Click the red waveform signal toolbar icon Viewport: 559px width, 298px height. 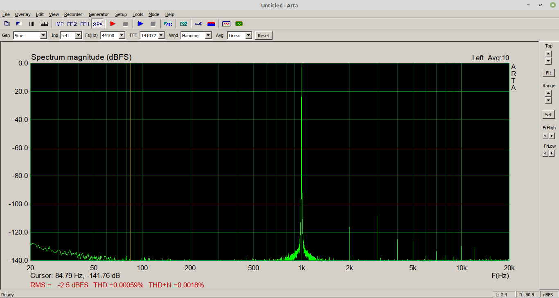226,24
